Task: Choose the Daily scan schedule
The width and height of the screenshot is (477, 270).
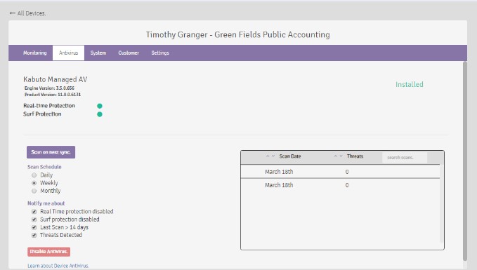Action: (34, 175)
